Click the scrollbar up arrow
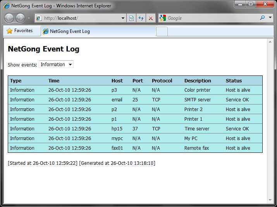The height and width of the screenshot is (207, 277). [x=270, y=42]
